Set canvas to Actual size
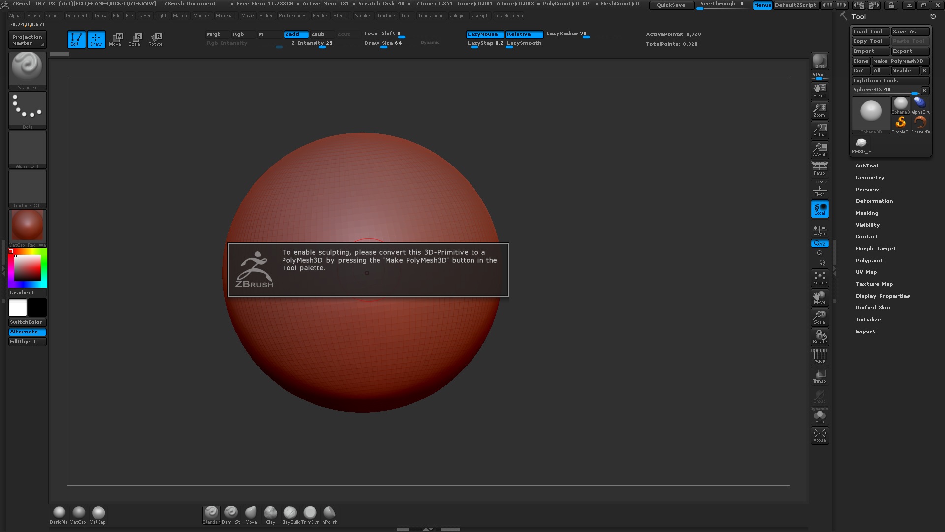This screenshot has width=945, height=532. pos(819,130)
